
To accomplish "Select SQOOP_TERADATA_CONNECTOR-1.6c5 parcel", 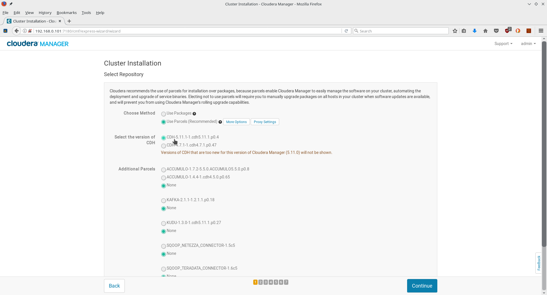I will pos(164,269).
